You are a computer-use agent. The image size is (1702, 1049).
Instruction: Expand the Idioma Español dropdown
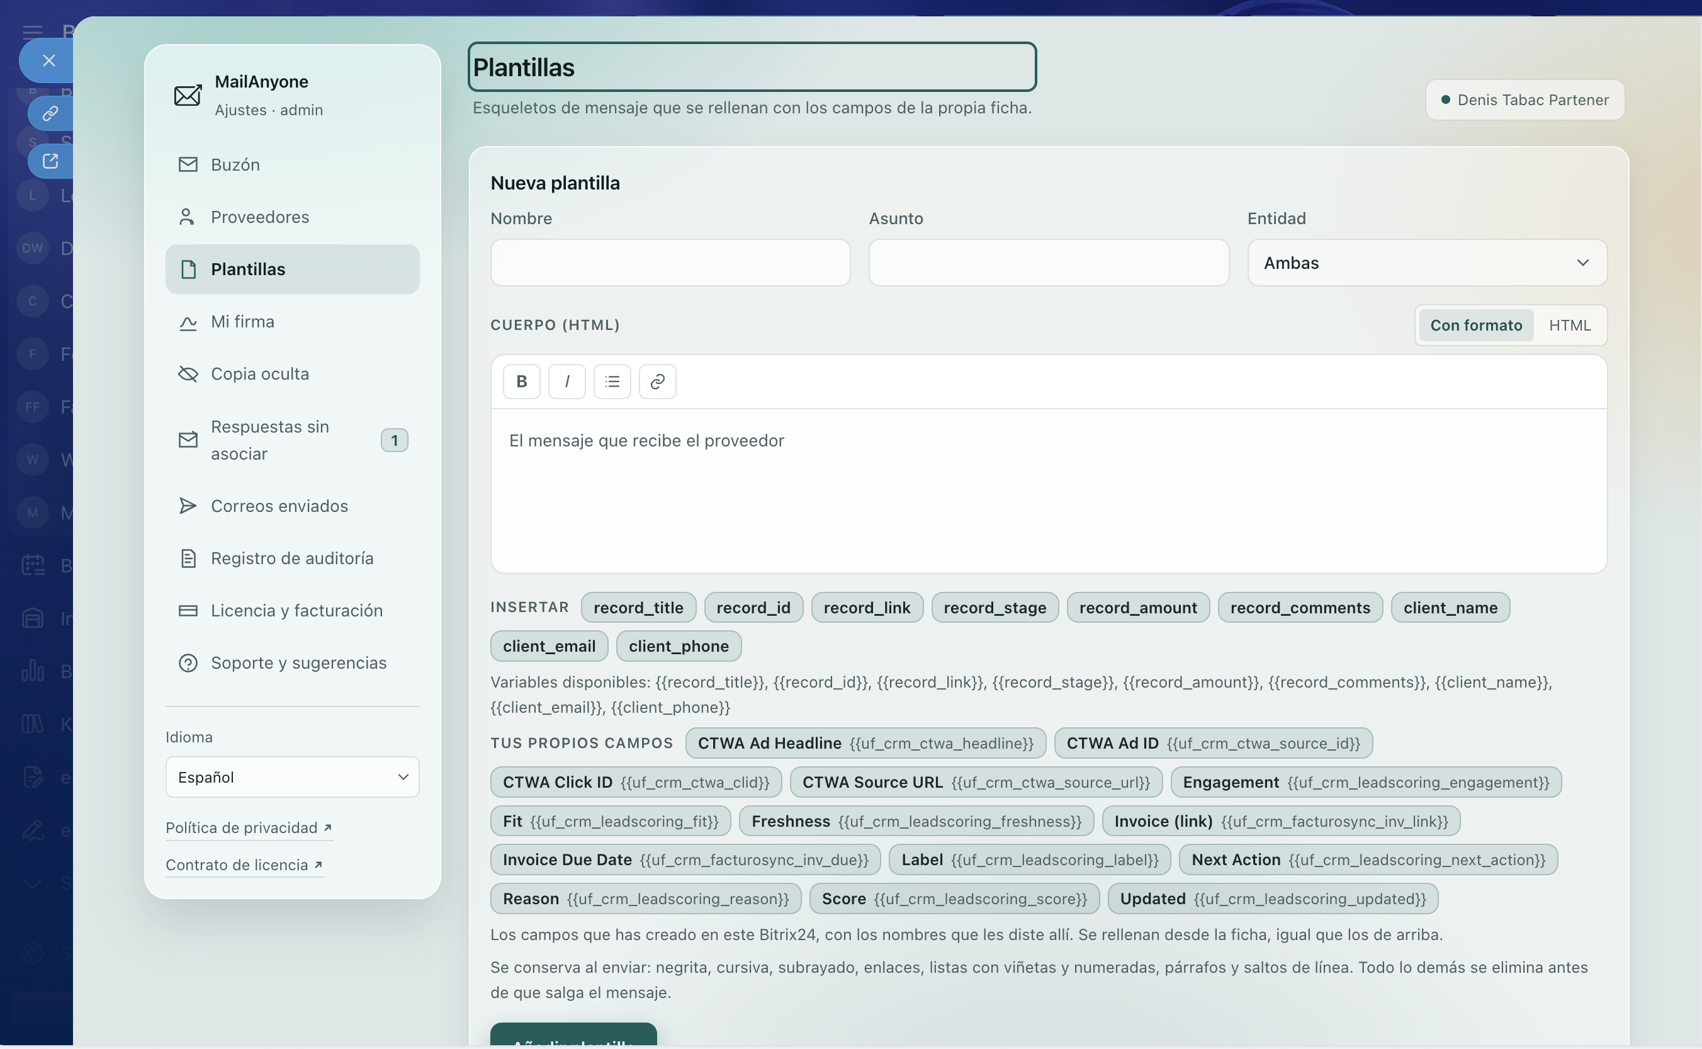click(292, 777)
